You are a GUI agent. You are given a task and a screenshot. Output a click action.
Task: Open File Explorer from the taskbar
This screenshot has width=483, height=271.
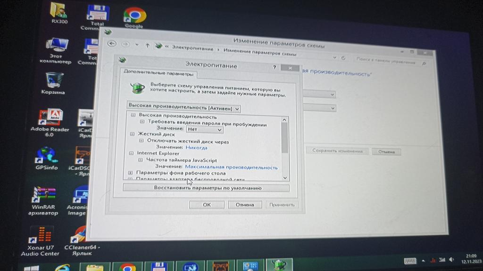94,267
